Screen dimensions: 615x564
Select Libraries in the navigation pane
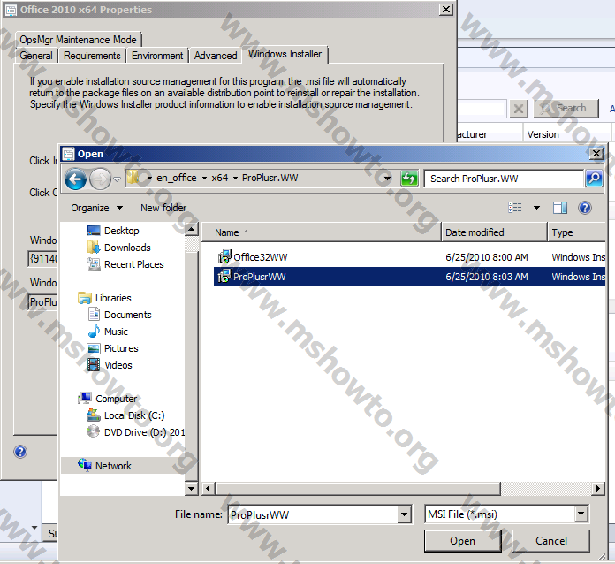113,298
